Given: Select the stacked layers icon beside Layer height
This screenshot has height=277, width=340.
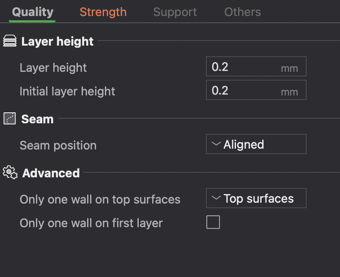Looking at the screenshot, I should [9, 41].
